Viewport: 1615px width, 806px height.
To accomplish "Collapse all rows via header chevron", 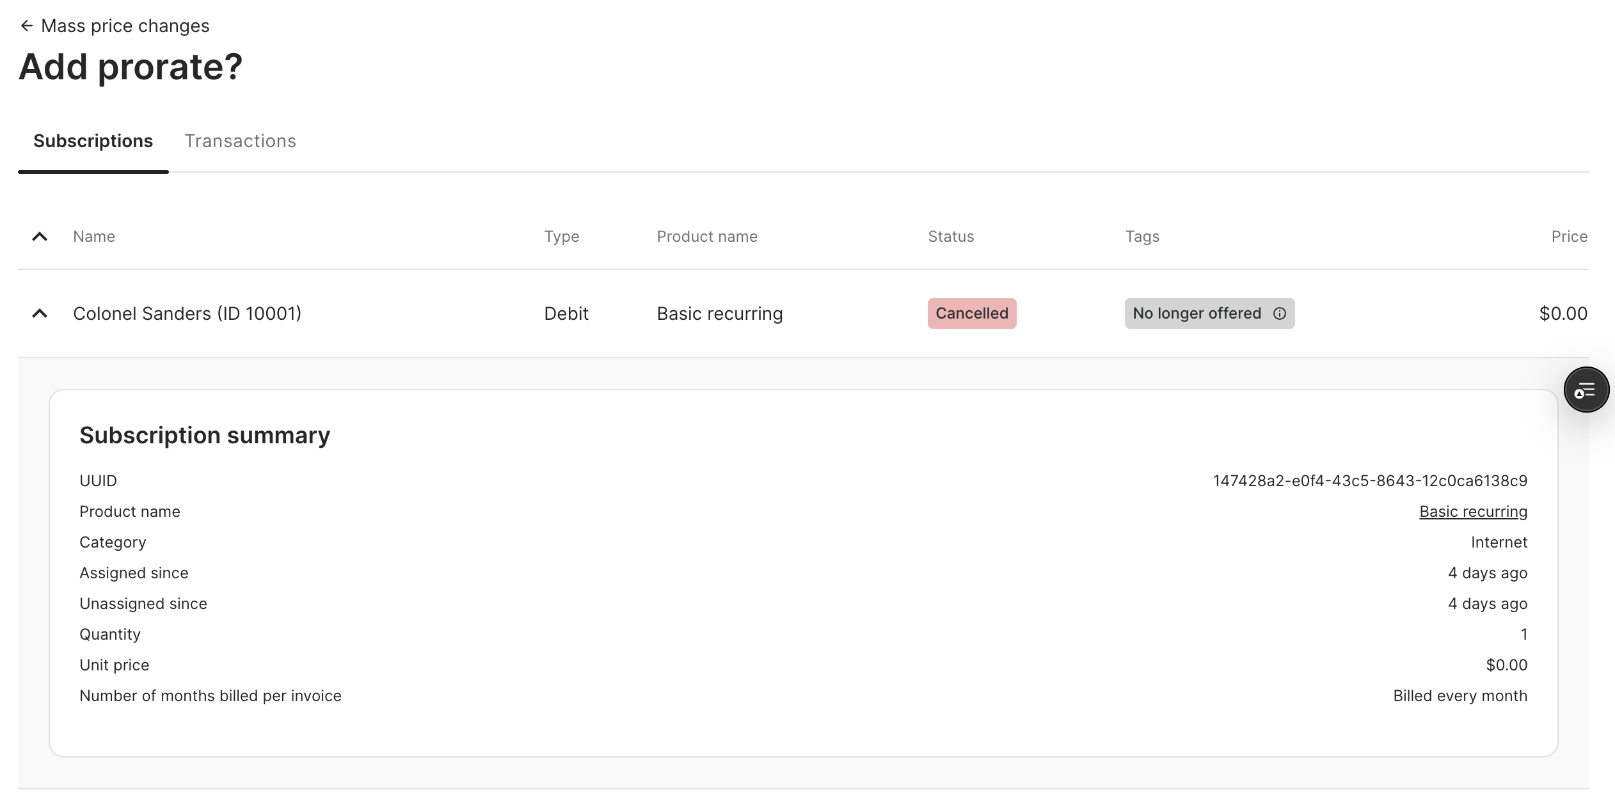I will pyautogui.click(x=40, y=237).
